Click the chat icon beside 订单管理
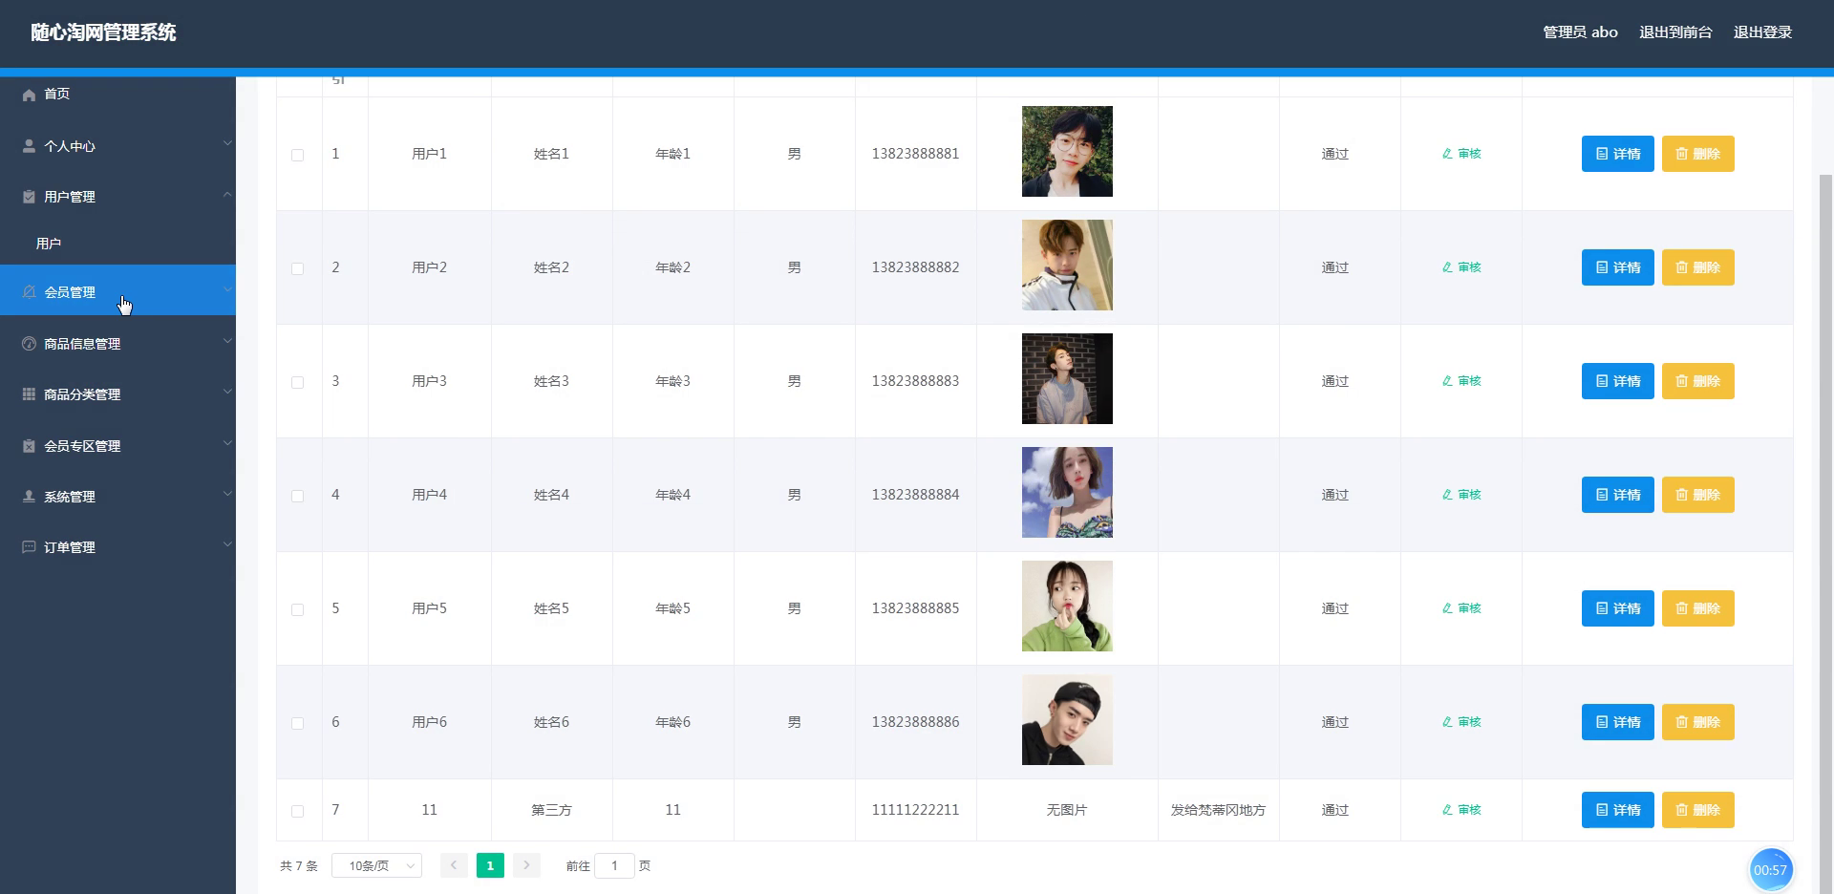Image resolution: width=1834 pixels, height=894 pixels. (x=29, y=547)
